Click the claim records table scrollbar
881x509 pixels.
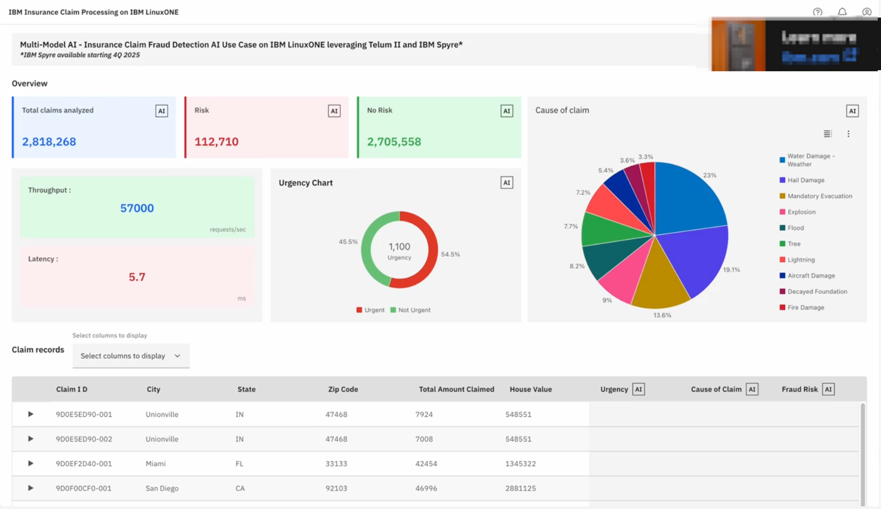[x=862, y=454]
